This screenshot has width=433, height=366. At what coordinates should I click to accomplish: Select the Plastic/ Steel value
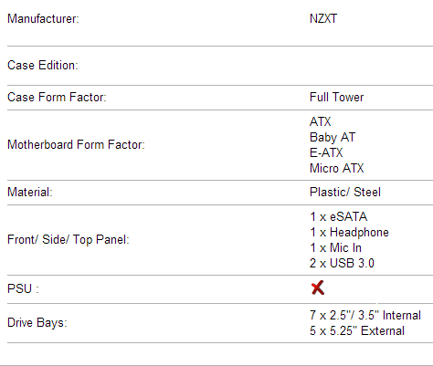pyautogui.click(x=345, y=193)
